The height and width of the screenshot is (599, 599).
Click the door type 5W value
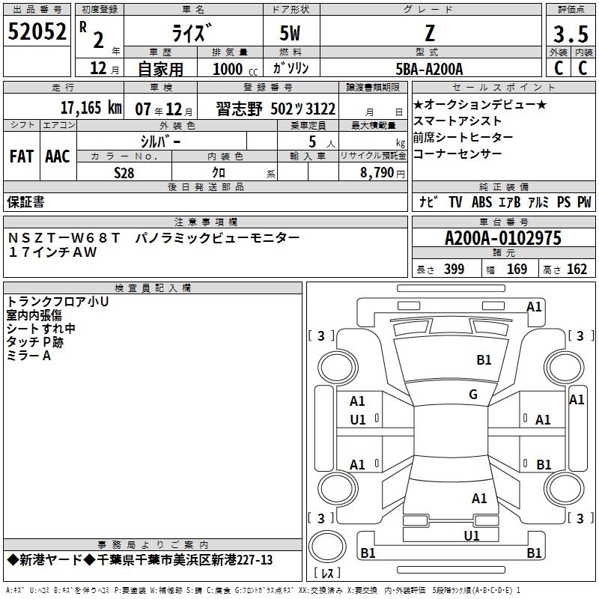tap(290, 33)
